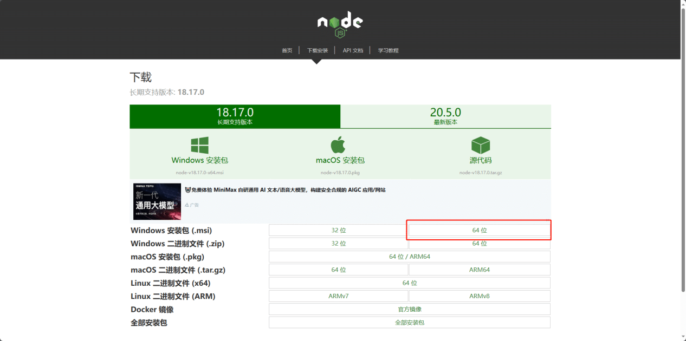Open the MiniMax AI 大模型 ad headline

pos(286,190)
